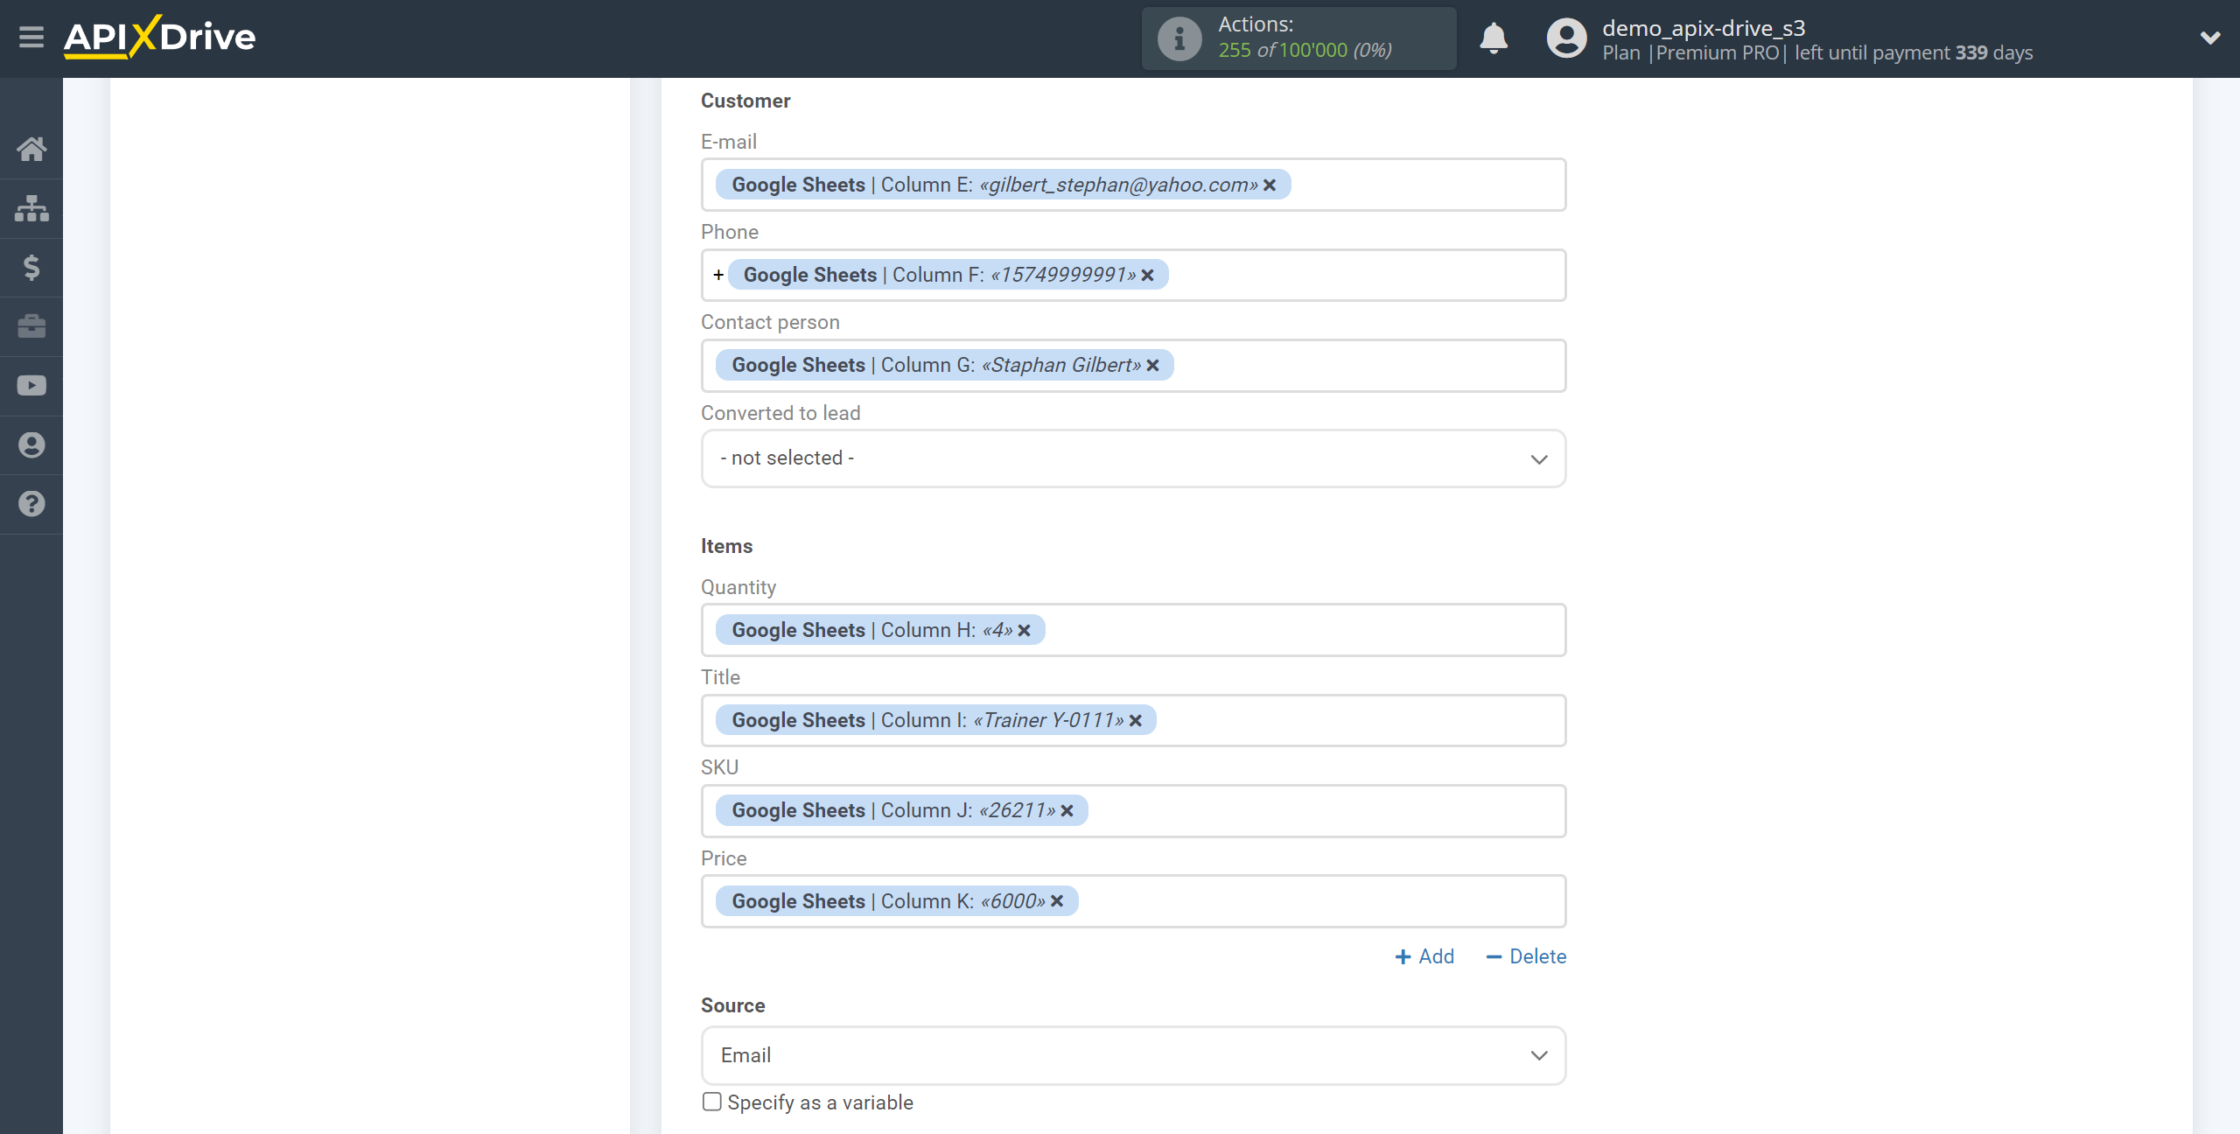
Task: Remove Column E email tag
Action: pos(1268,184)
